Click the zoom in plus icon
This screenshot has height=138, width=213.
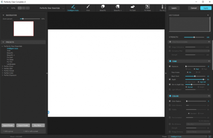pyautogui.click(x=8, y=8)
